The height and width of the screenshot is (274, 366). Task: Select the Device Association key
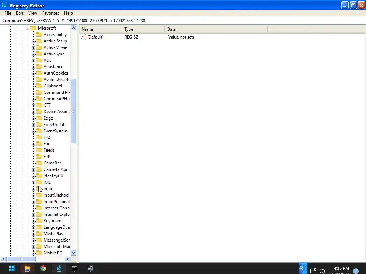coord(57,112)
